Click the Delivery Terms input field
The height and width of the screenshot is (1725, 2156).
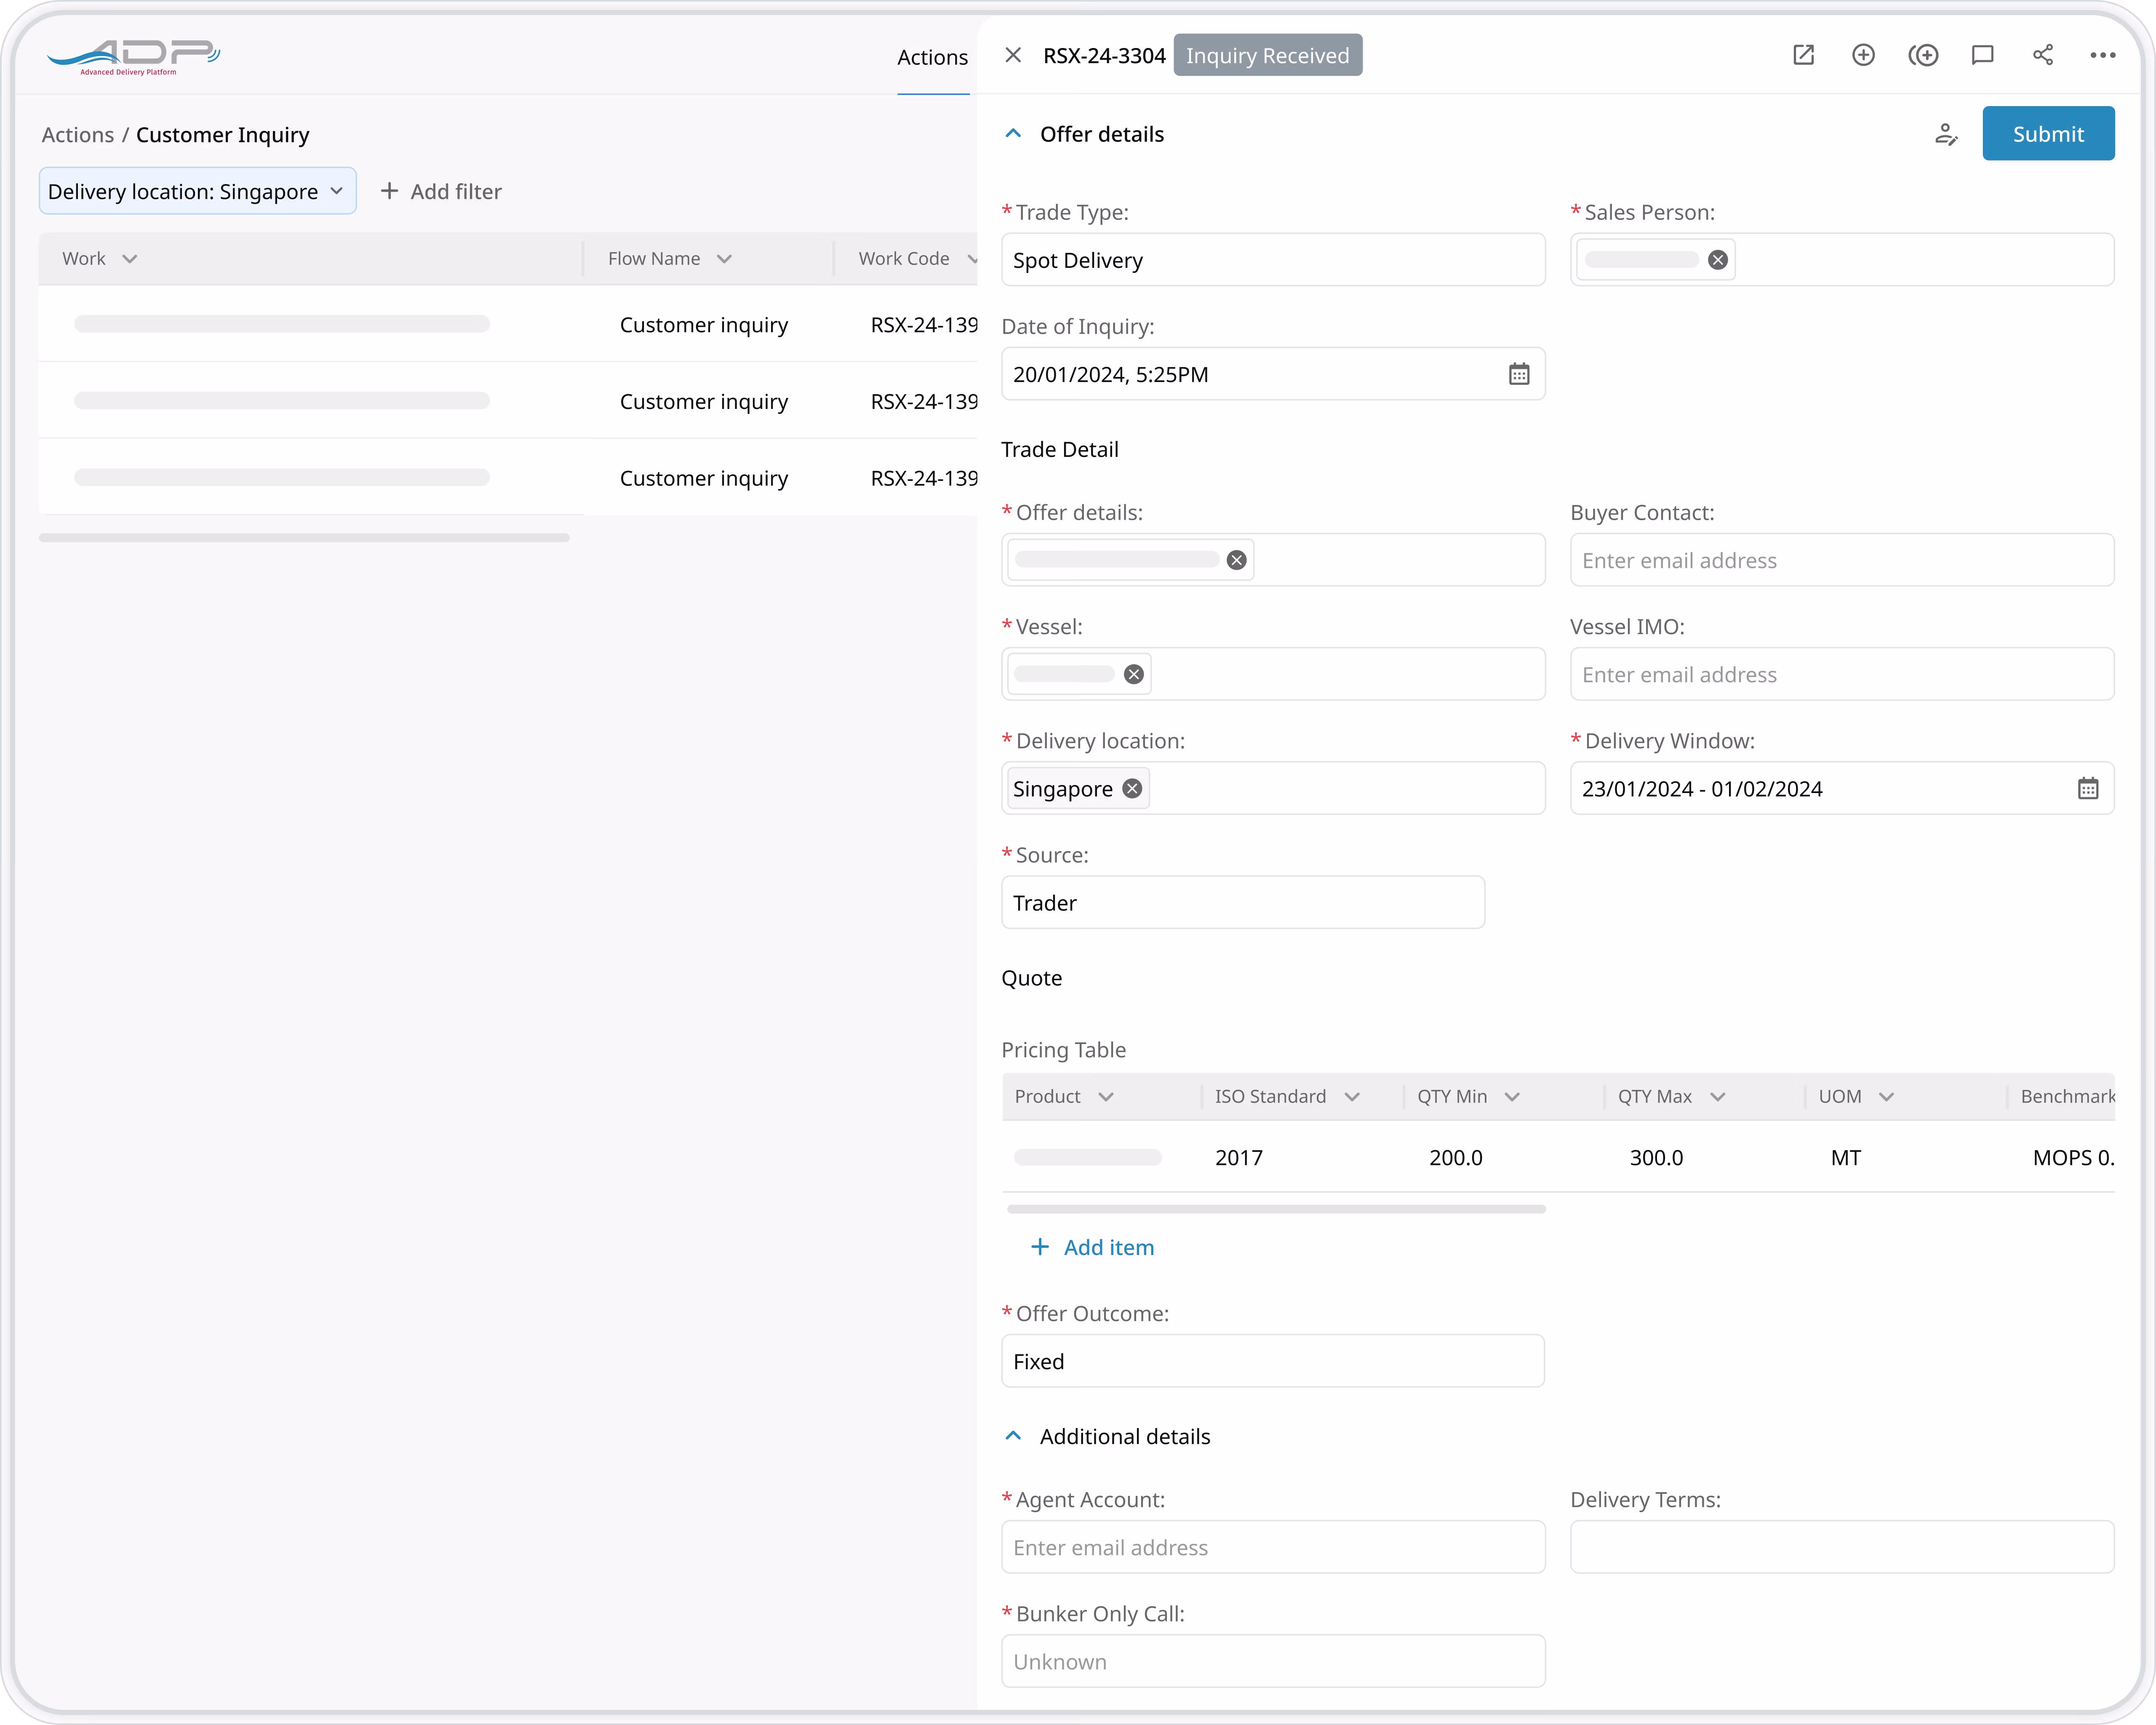click(1842, 1547)
